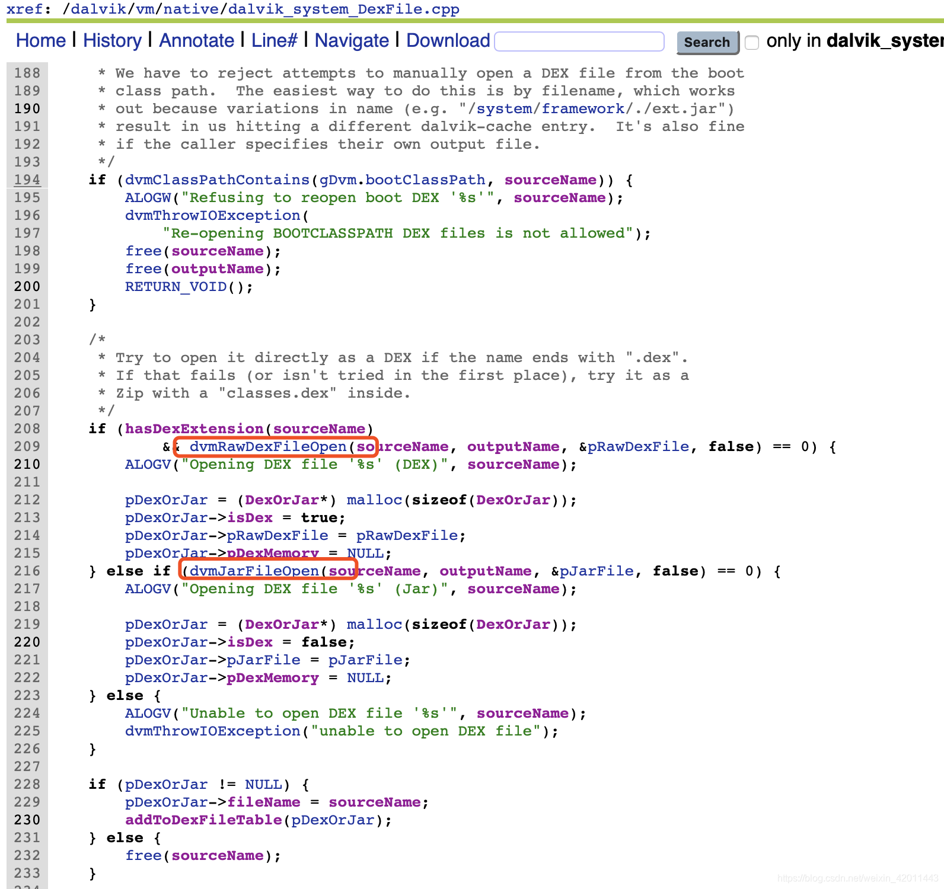Click pJarFile on line 216

pos(597,571)
